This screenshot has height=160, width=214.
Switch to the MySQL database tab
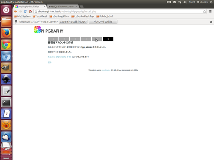point(62,6)
